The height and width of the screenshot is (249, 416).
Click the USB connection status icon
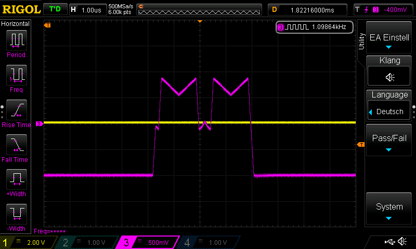tap(389, 242)
